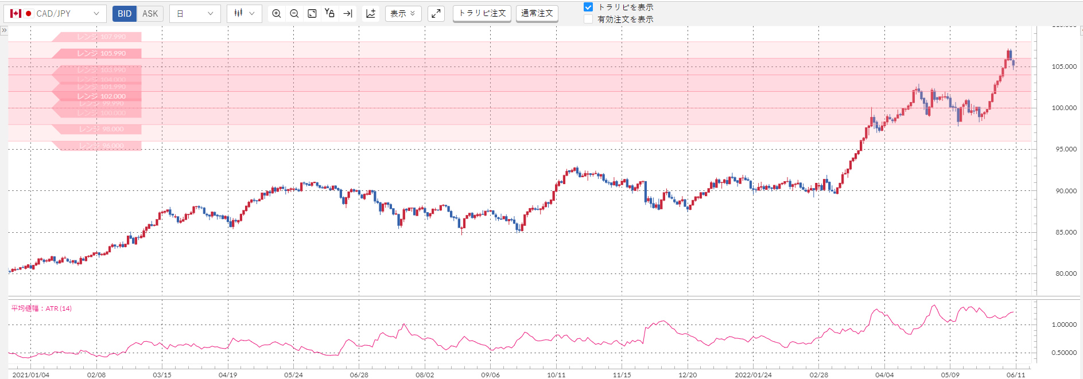Click the 105.000 price axis label
This screenshot has height=379, width=1083.
pos(1064,67)
